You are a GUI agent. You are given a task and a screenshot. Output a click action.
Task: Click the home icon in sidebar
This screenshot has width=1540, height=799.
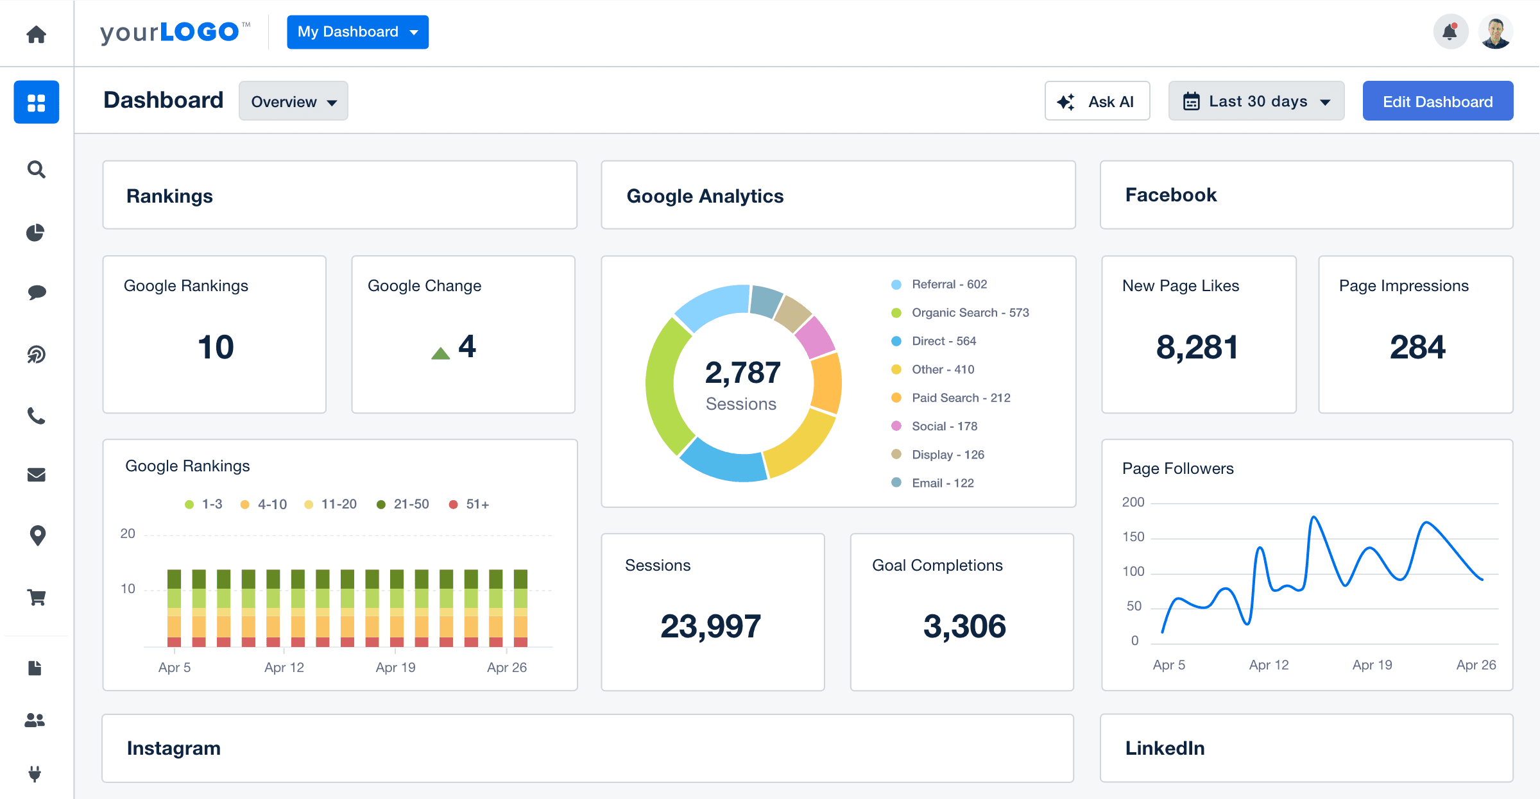click(x=36, y=34)
